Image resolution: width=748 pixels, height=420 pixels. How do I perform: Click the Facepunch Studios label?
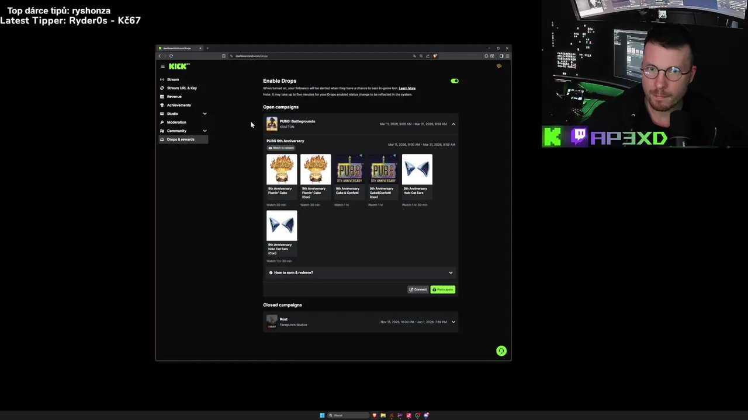click(293, 324)
